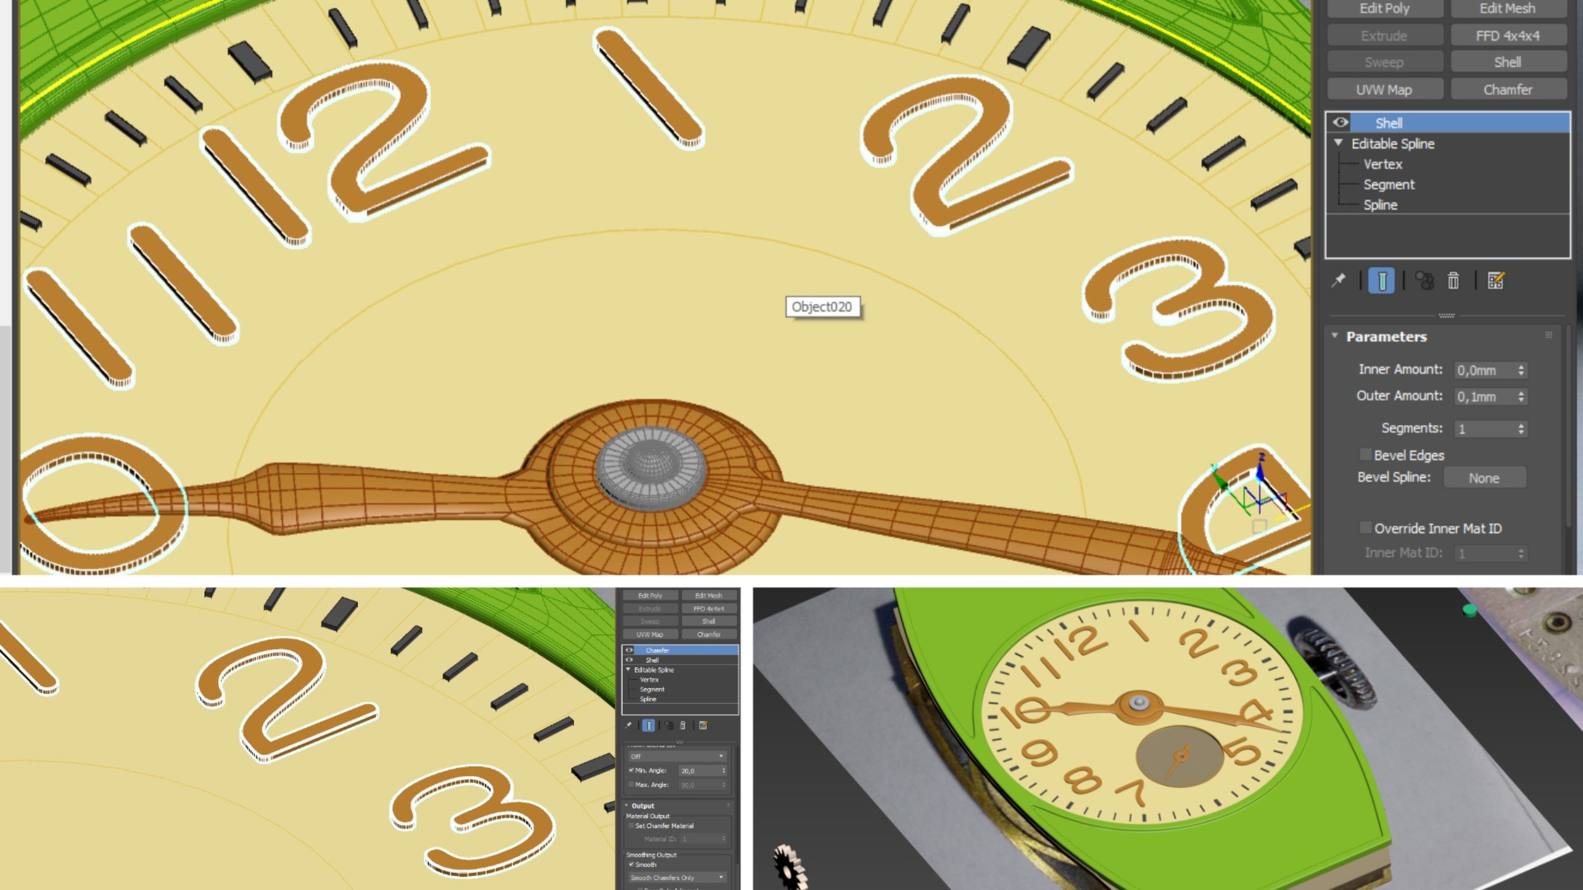Click FFD 4x4x4 button in the top panel
The image size is (1583, 890).
click(x=1507, y=36)
